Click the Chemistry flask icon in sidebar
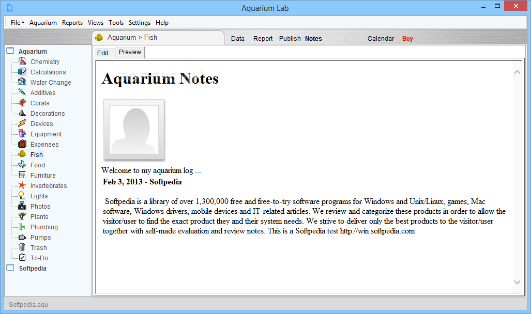Viewport: 531px width, 314px height. pos(22,61)
